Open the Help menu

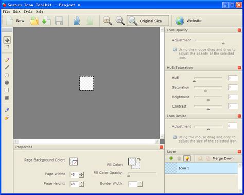point(40,12)
